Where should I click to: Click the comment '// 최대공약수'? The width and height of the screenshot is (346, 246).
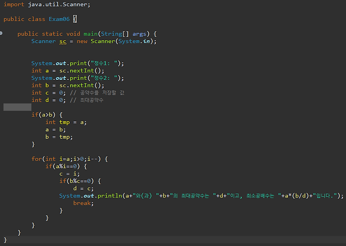pos(87,100)
